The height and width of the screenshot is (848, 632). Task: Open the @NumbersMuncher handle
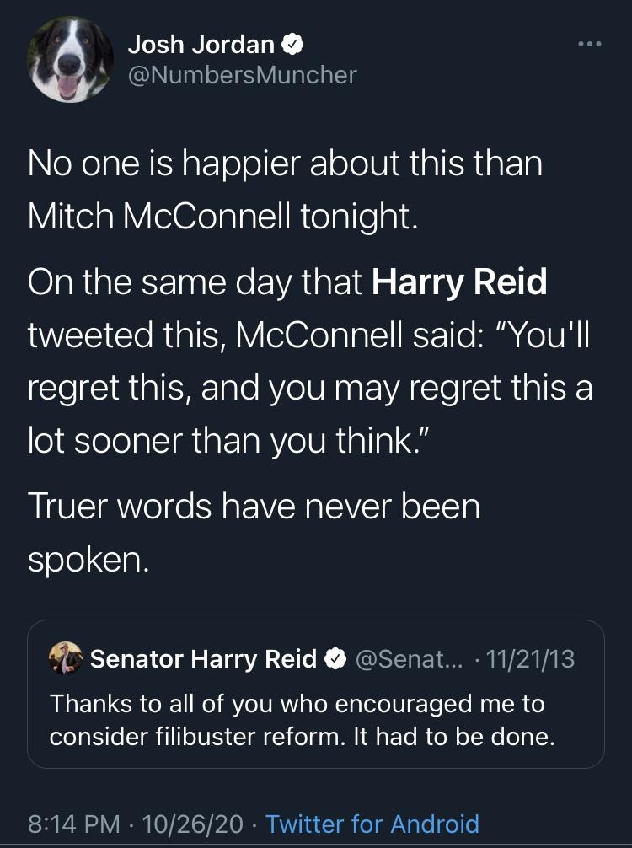[242, 75]
